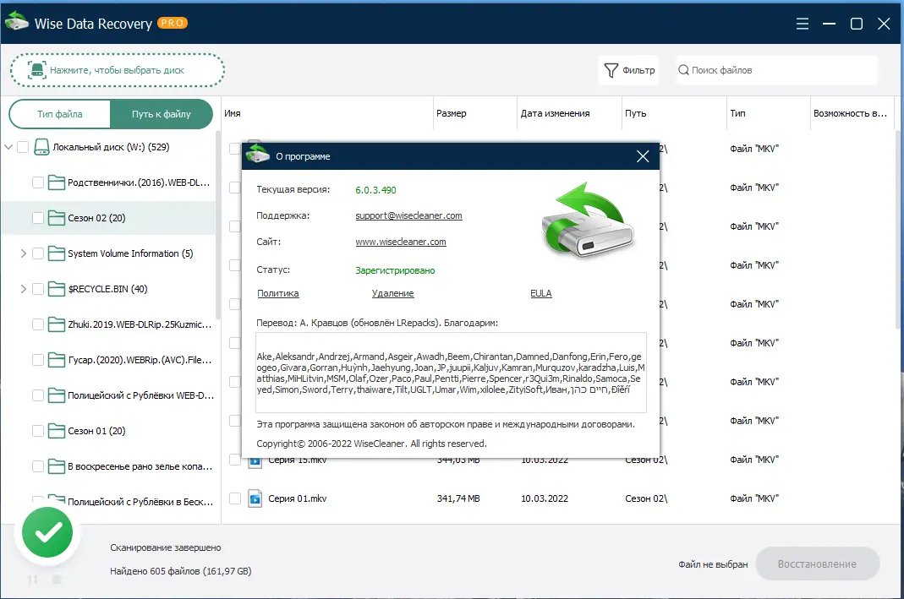This screenshot has height=599, width=904.
Task: Click the Поиск файлов search field
Action: pyautogui.click(x=776, y=70)
